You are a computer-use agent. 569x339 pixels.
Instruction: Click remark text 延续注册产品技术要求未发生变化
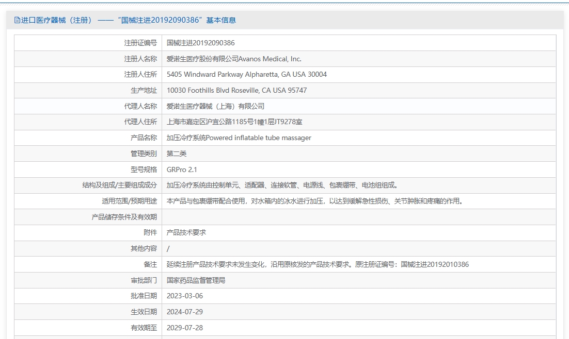[318, 264]
